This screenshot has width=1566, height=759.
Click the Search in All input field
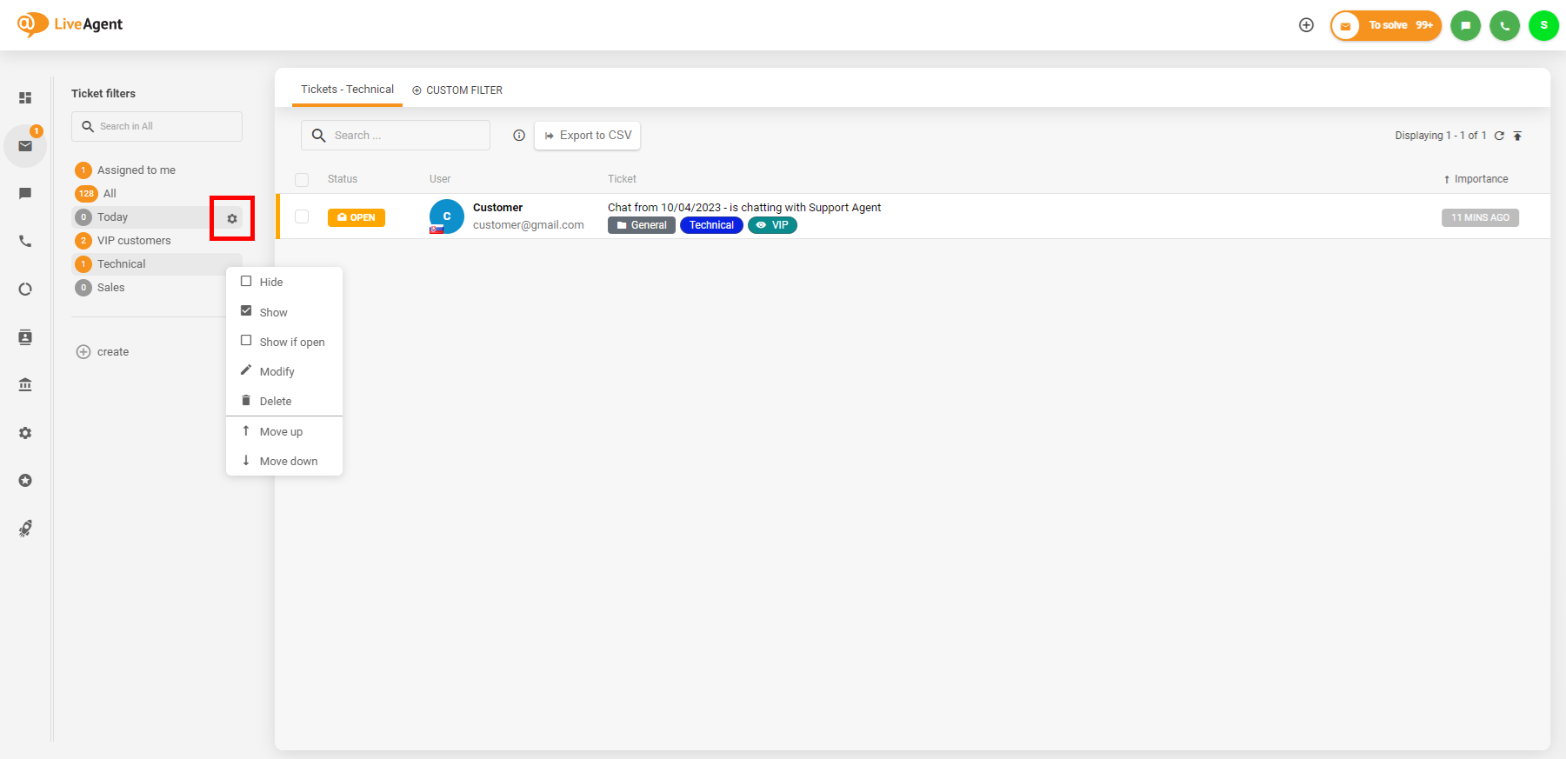[157, 126]
